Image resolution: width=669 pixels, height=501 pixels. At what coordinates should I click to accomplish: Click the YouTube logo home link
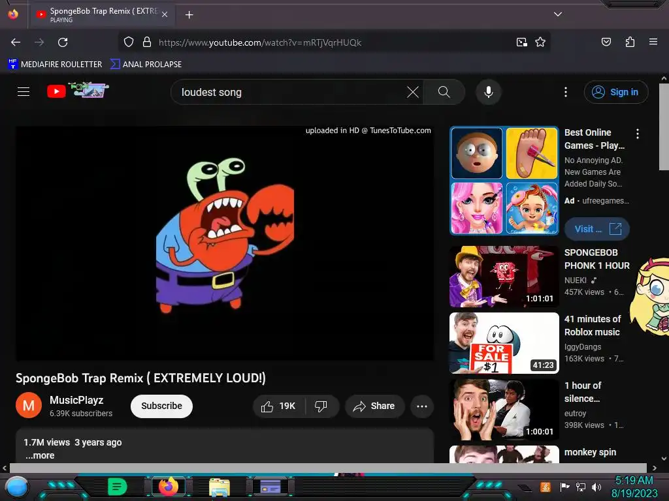pos(77,91)
